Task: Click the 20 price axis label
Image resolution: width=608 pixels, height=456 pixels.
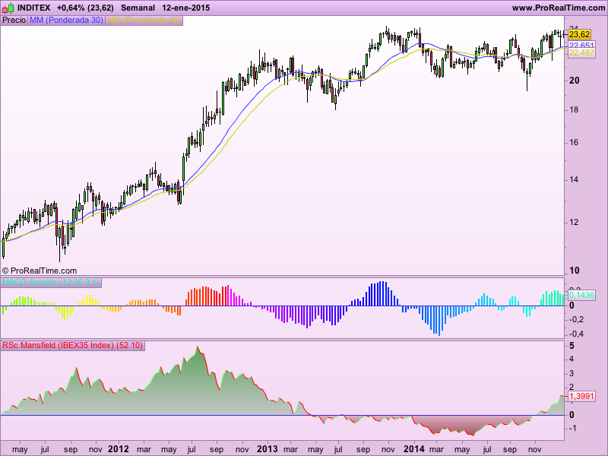Action: point(575,81)
